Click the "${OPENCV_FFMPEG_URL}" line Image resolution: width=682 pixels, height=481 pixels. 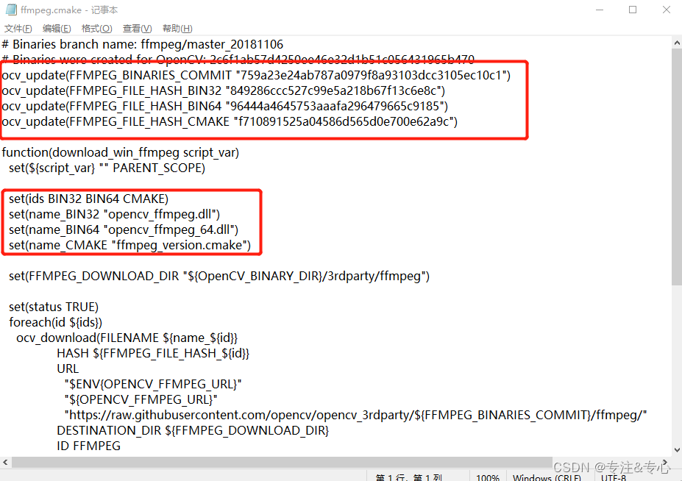(x=141, y=399)
